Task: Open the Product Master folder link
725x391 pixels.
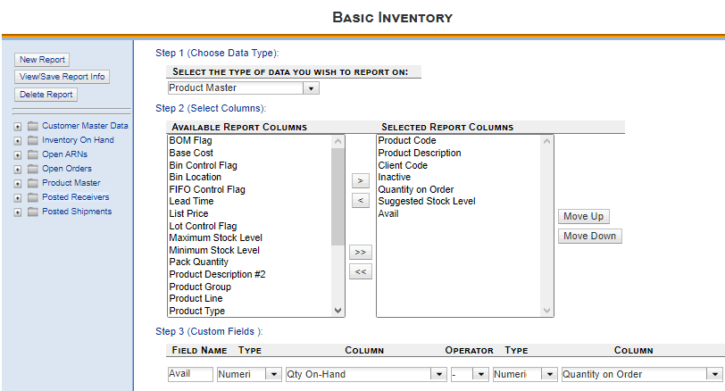Action: point(71,183)
